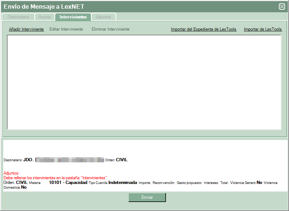Click the red intervinientes warning message
Image resolution: width=289 pixels, height=211 pixels.
pyautogui.click(x=55, y=178)
